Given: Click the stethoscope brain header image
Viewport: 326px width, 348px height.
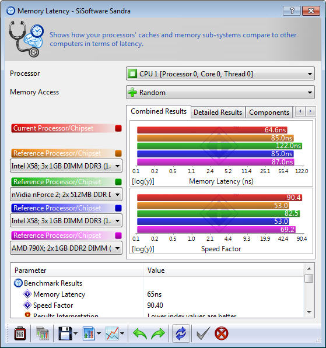Looking at the screenshot, I should (26, 39).
